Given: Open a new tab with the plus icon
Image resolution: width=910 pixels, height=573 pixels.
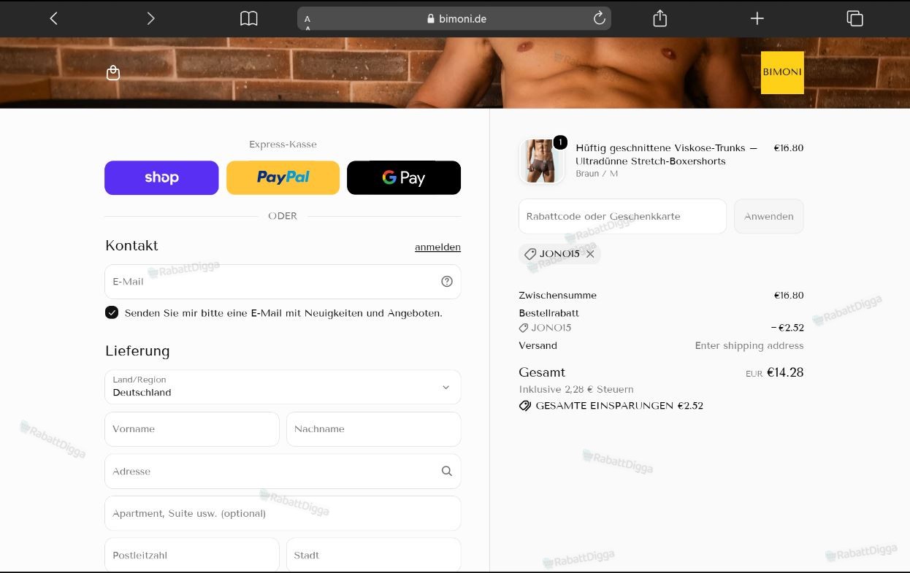Looking at the screenshot, I should (757, 18).
